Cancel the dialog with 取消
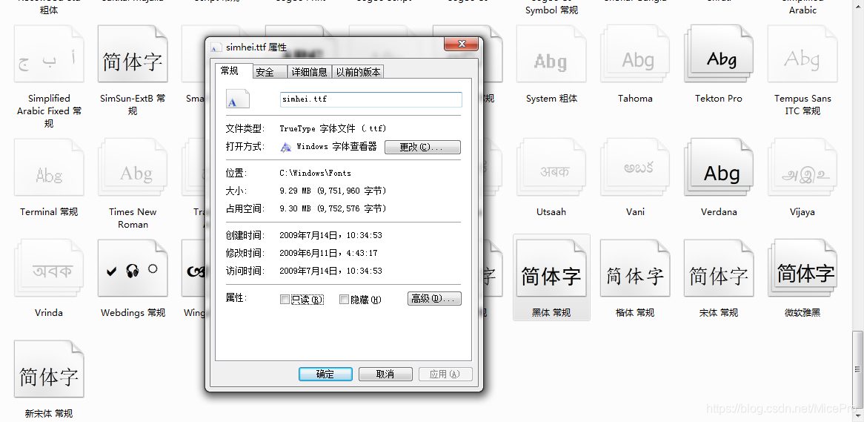Image resolution: width=864 pixels, height=422 pixels. 385,374
